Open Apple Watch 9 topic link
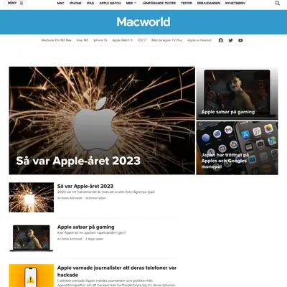The width and height of the screenshot is (287, 287). pos(123,40)
